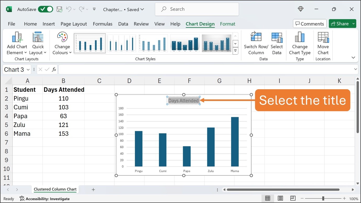This screenshot has width=361, height=203.
Task: Switch to the Insert tab
Action: (49, 24)
